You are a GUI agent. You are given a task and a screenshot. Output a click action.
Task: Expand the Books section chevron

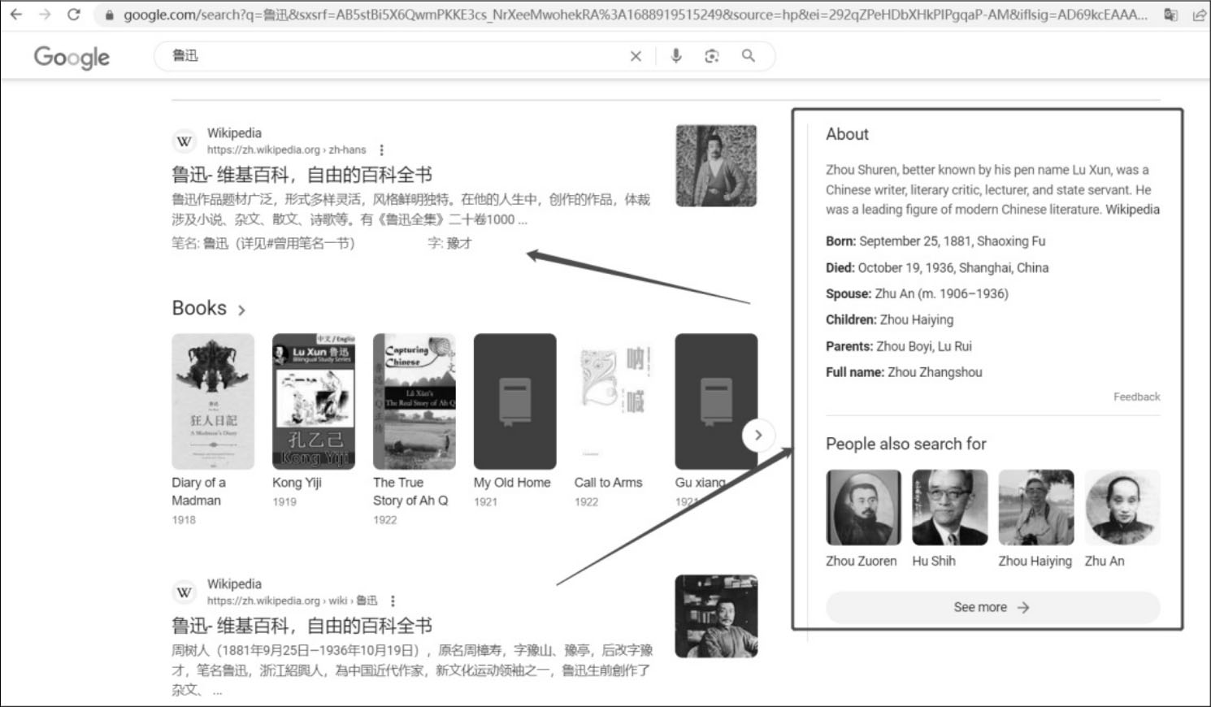tap(241, 310)
